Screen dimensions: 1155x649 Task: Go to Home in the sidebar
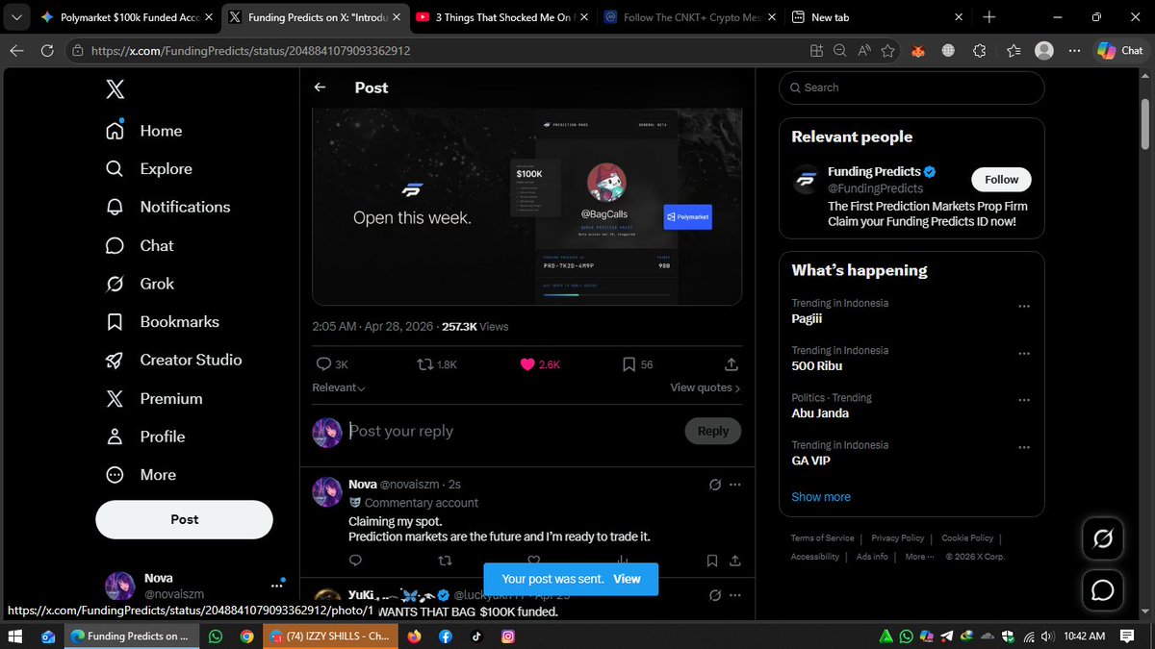click(x=144, y=131)
